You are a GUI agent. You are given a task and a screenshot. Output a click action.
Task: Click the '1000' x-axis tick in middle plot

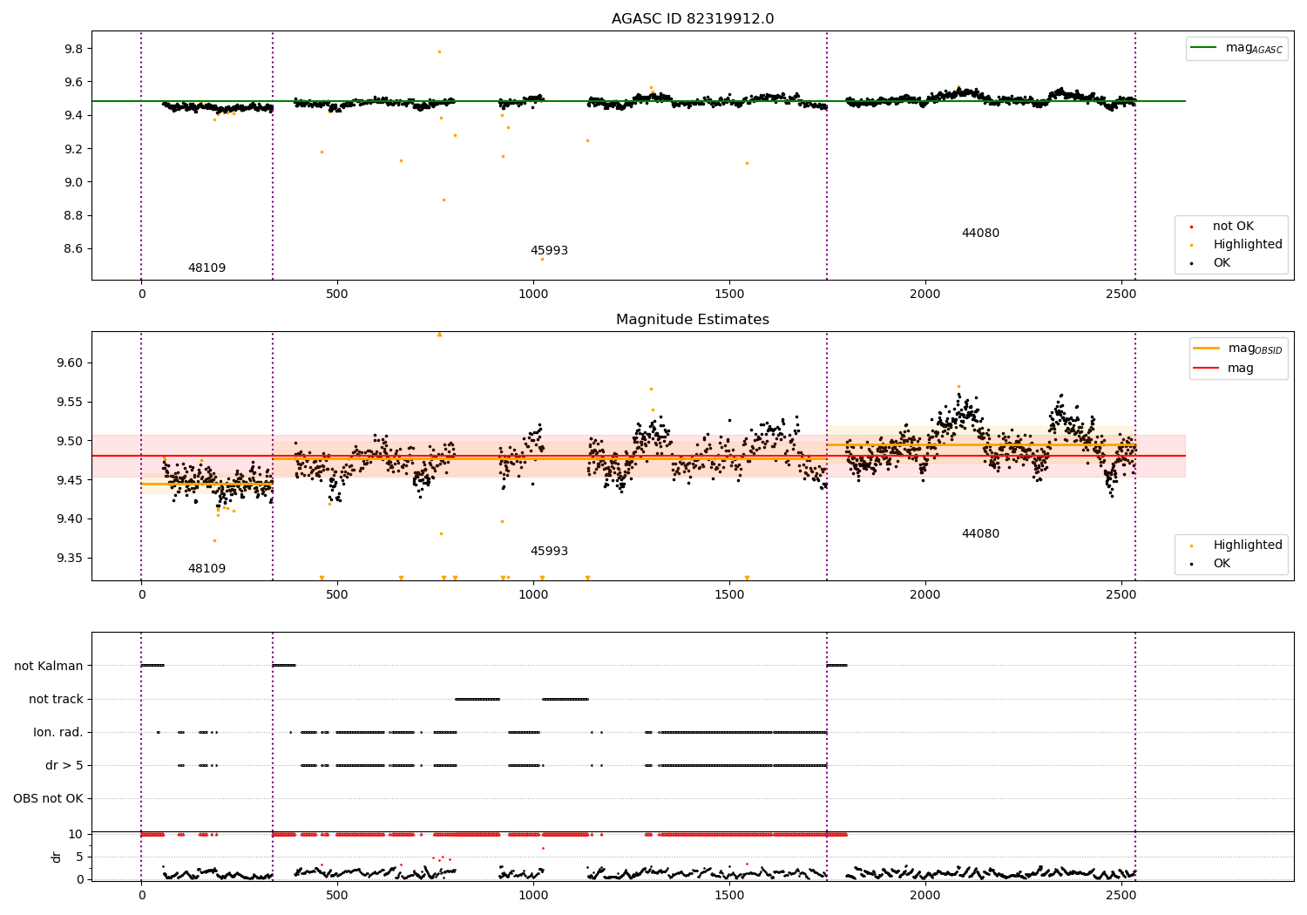[x=533, y=595]
